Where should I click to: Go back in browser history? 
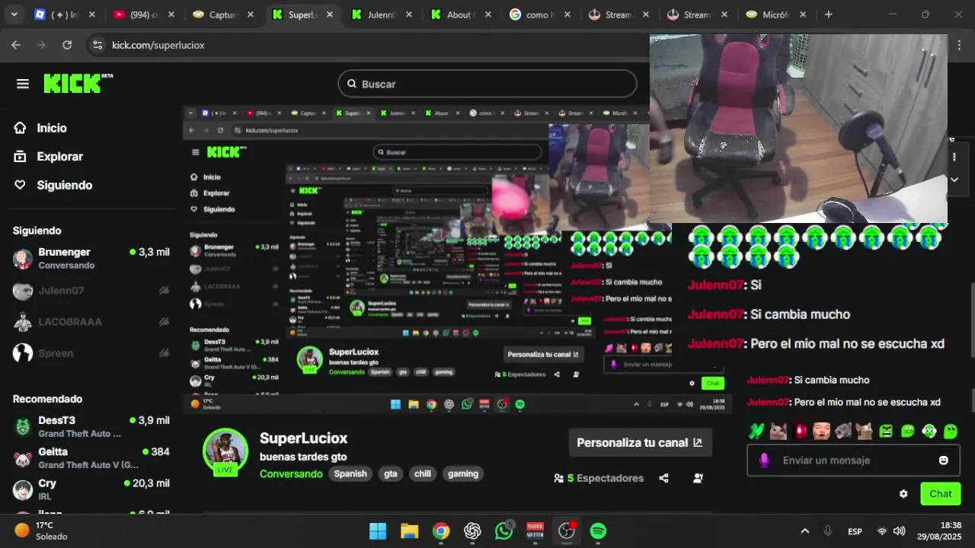tap(16, 45)
